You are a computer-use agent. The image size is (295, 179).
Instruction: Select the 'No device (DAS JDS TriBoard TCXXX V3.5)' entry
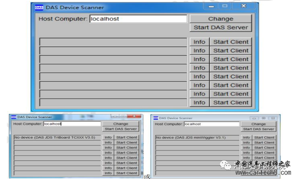(x=57, y=138)
